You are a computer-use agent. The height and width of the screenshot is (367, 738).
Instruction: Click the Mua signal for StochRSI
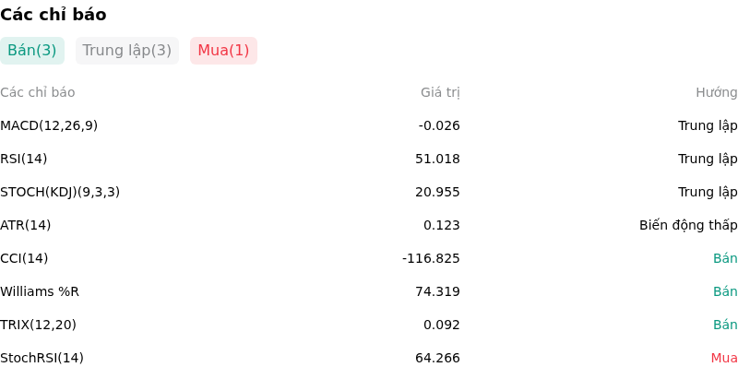724,358
